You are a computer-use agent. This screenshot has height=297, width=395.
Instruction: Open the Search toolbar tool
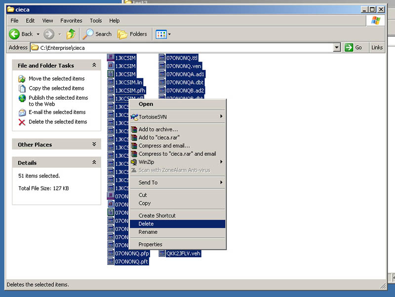point(97,34)
